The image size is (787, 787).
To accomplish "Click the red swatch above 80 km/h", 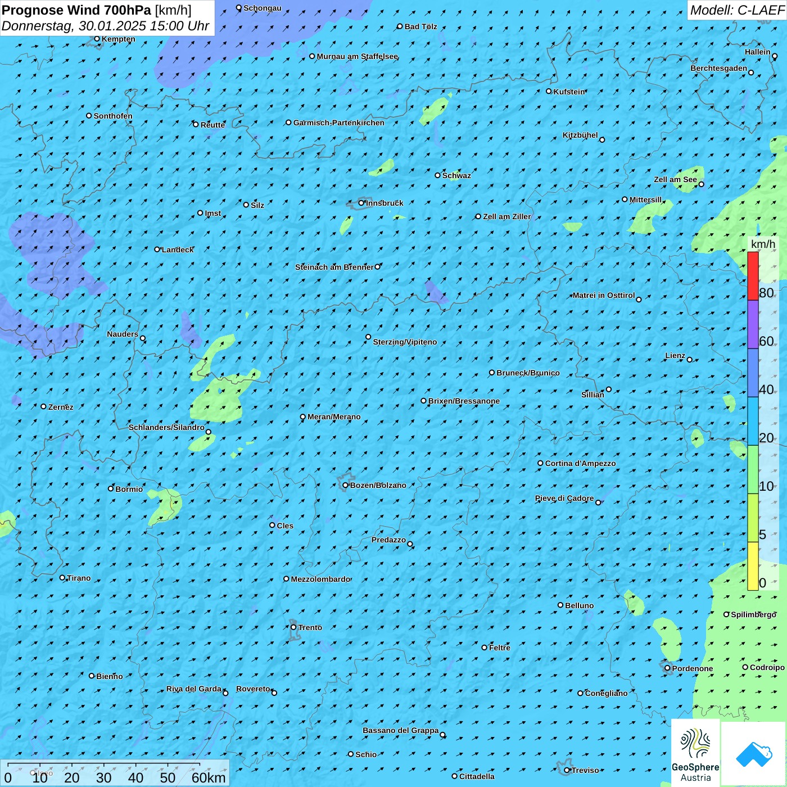I will (x=753, y=276).
